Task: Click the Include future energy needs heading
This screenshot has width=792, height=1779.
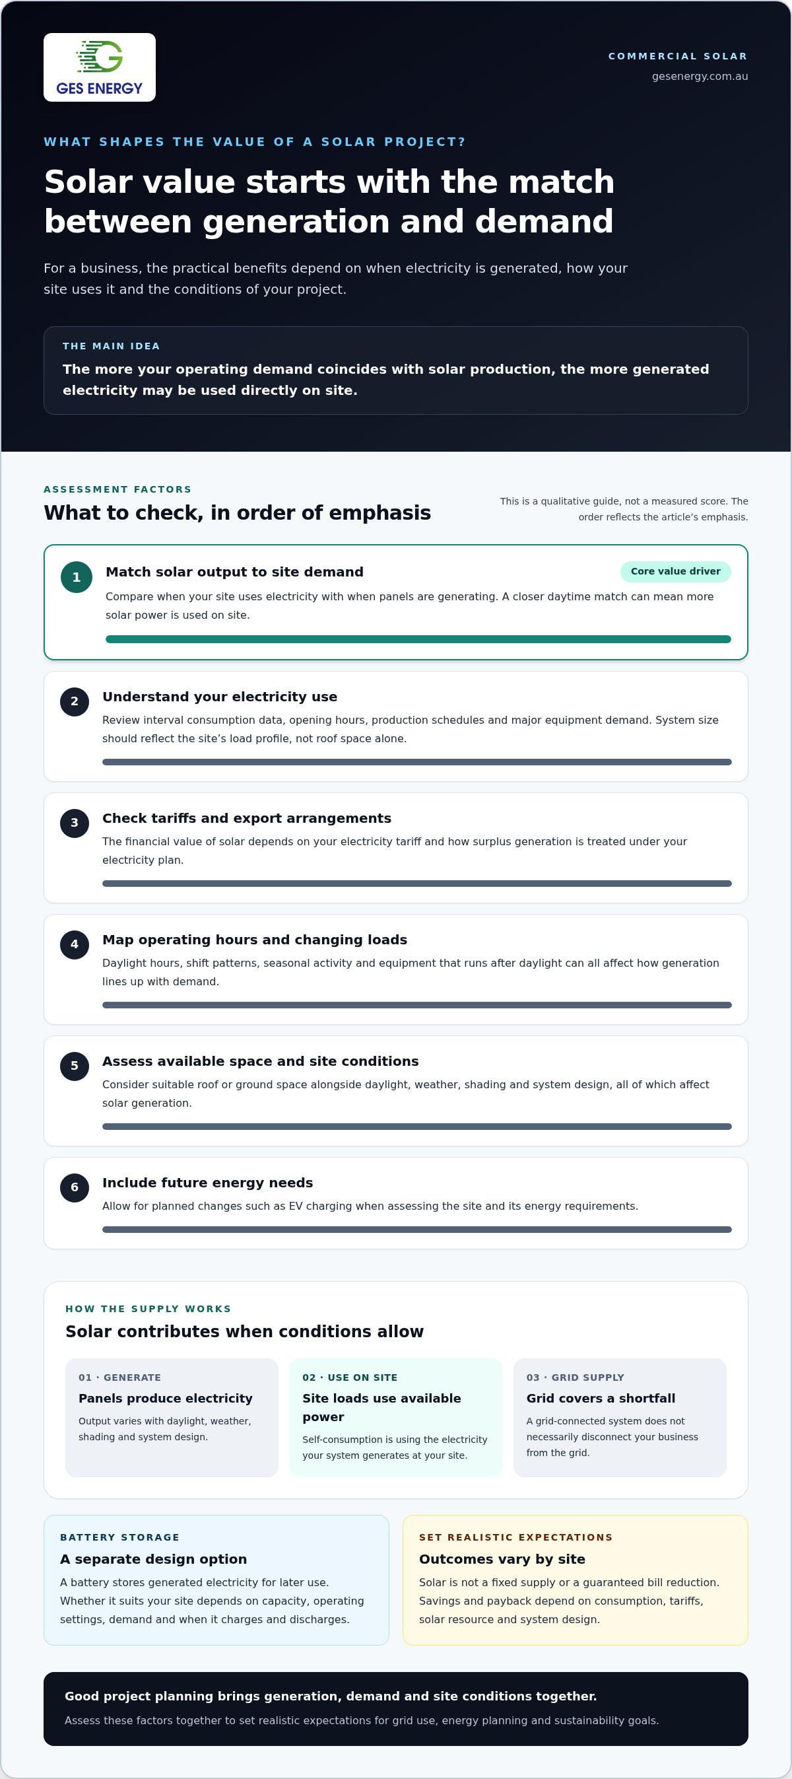Action: 207,1183
